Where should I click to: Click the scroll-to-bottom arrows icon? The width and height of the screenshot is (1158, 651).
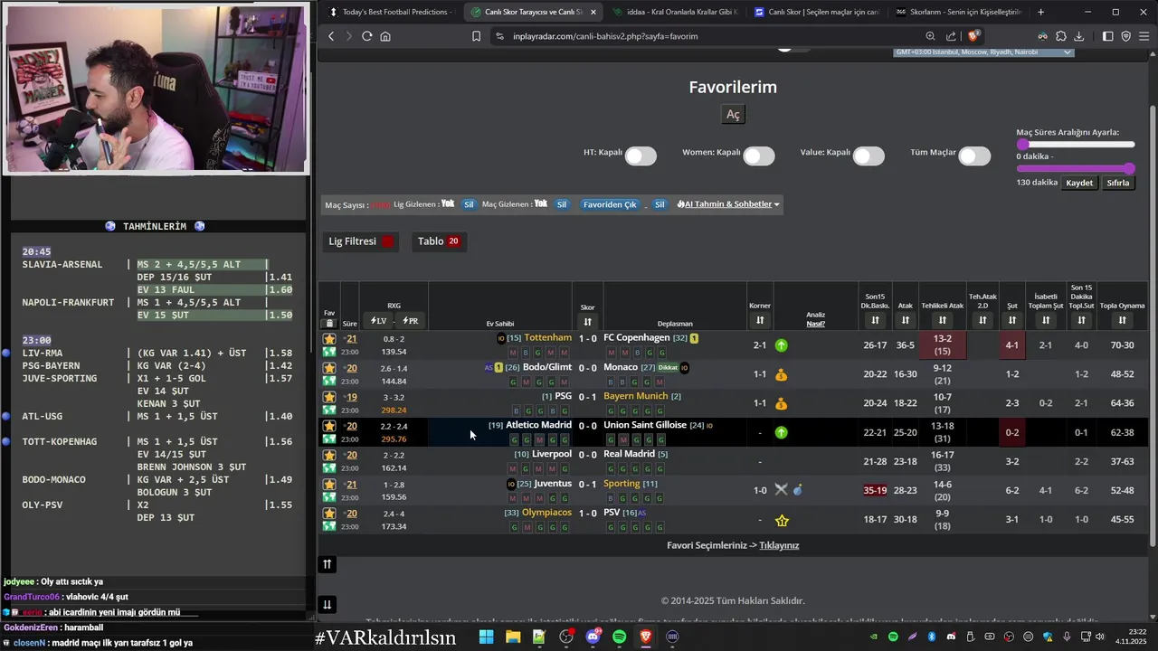coord(327,605)
